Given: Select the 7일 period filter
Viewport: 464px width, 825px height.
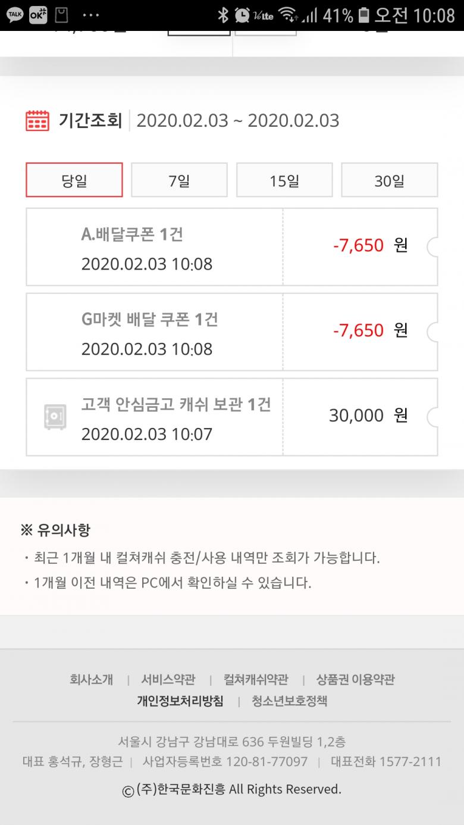Looking at the screenshot, I should tap(179, 180).
